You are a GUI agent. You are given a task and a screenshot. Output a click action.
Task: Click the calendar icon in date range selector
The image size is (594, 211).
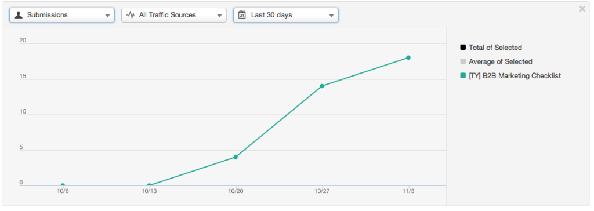click(x=242, y=15)
